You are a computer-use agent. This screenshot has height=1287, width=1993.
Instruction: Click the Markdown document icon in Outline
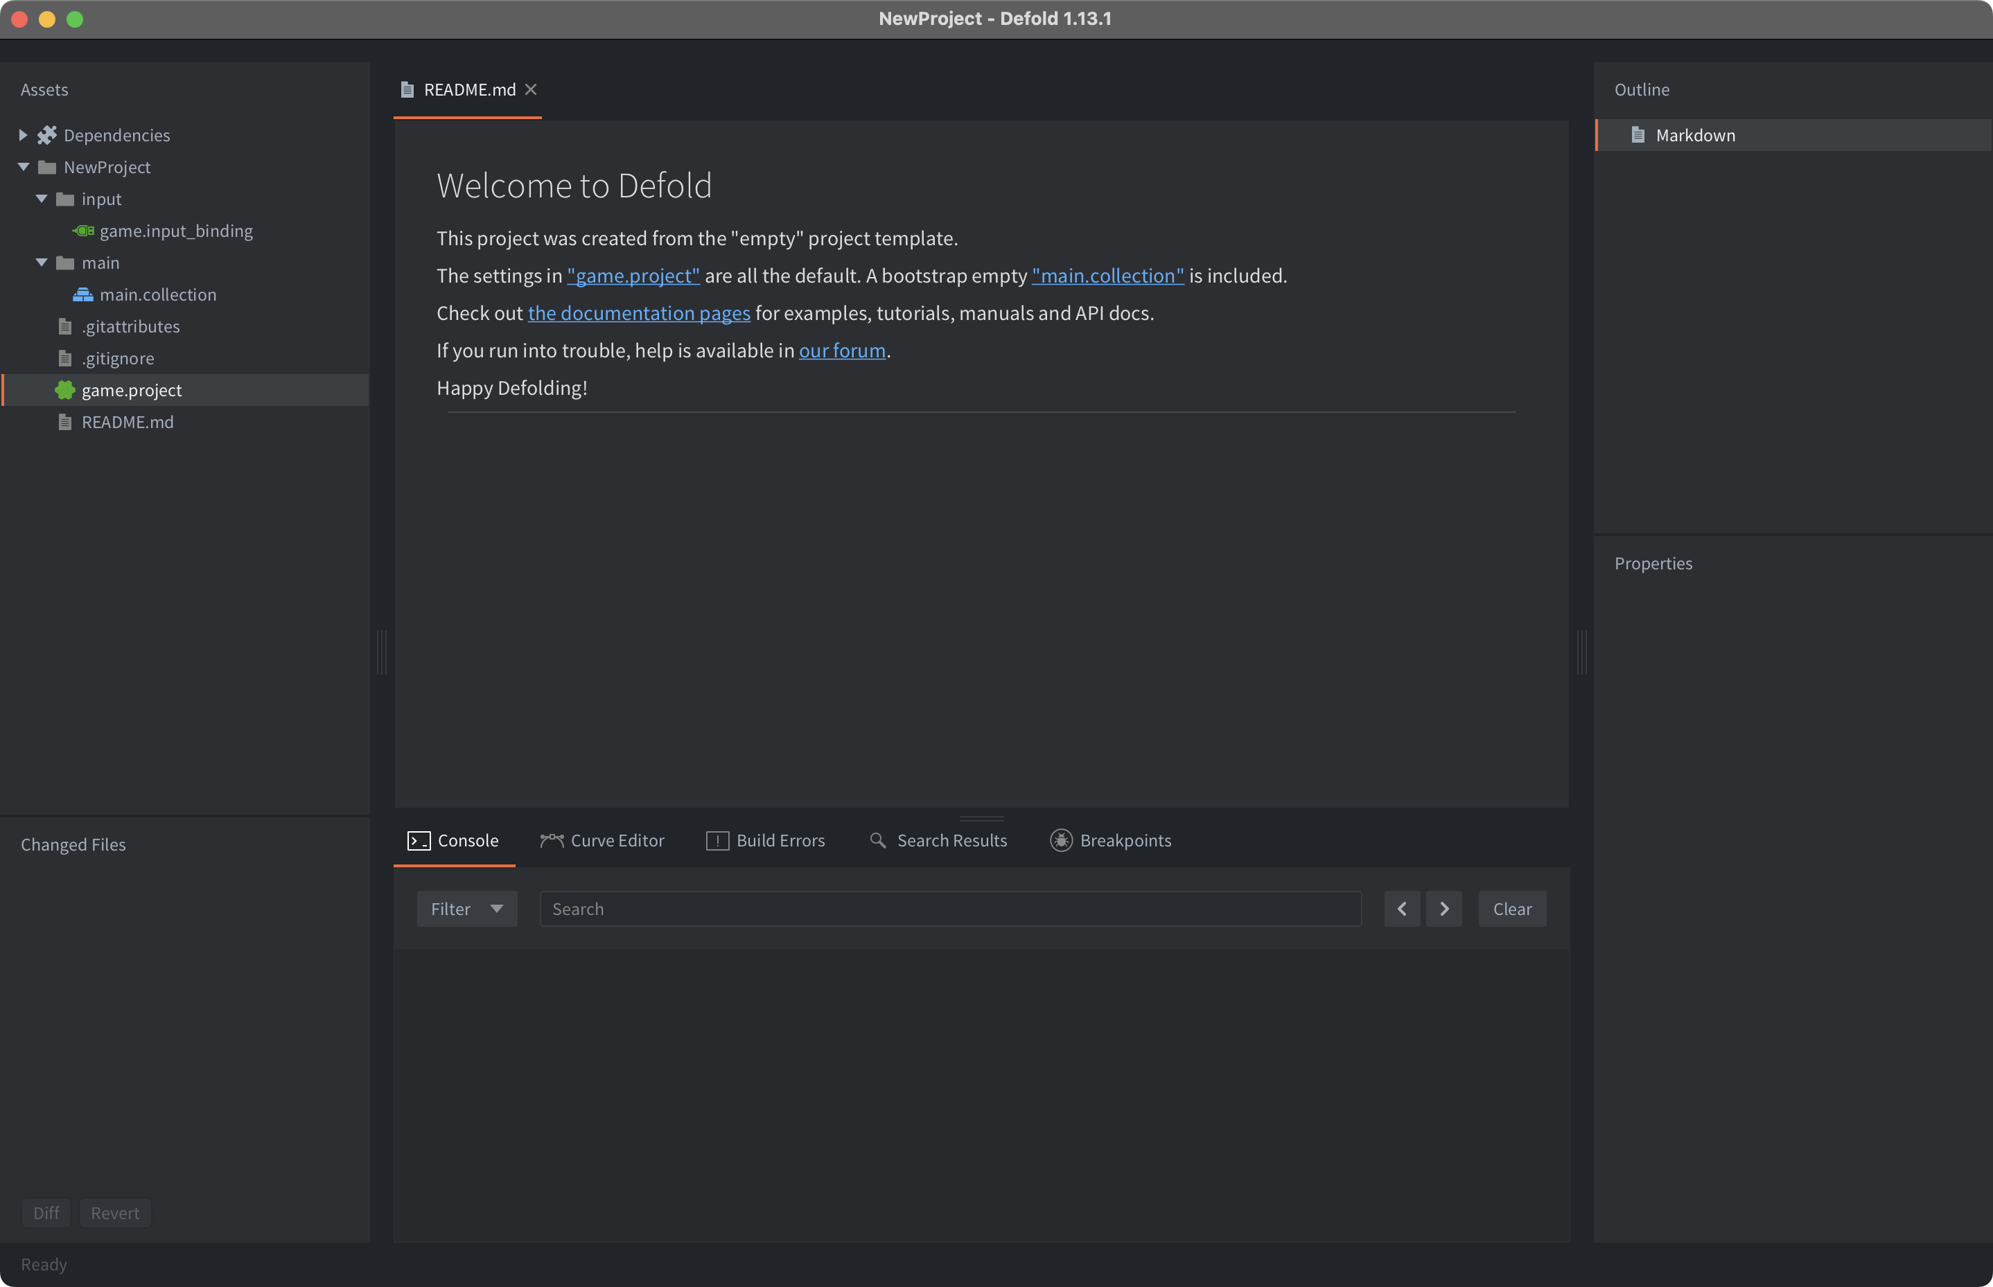1638,134
